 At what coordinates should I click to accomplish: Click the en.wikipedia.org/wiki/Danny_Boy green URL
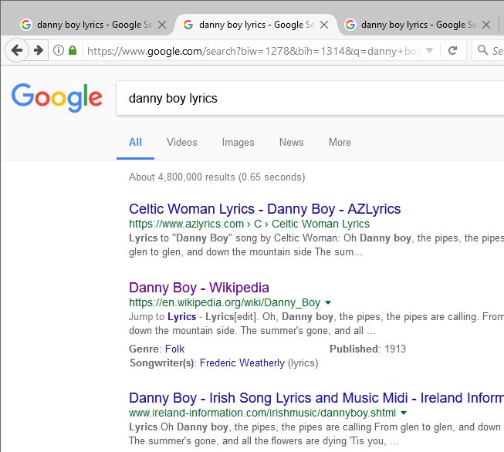tap(225, 302)
